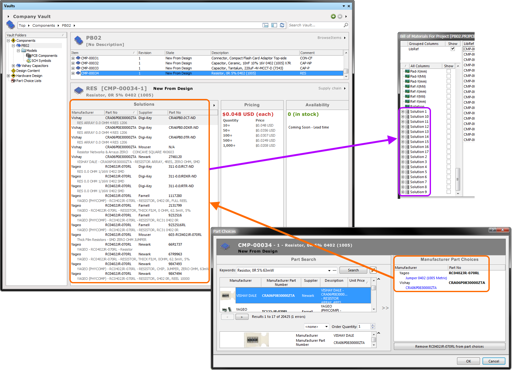Enable the Show checkbox for Ref-X(Mil)
This screenshot has width=512, height=370.
point(449,86)
